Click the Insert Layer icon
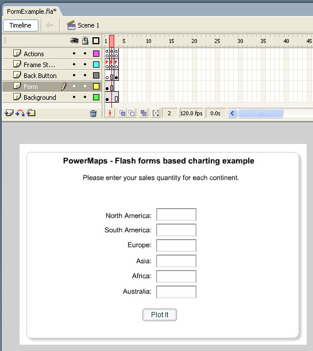 click(x=9, y=113)
